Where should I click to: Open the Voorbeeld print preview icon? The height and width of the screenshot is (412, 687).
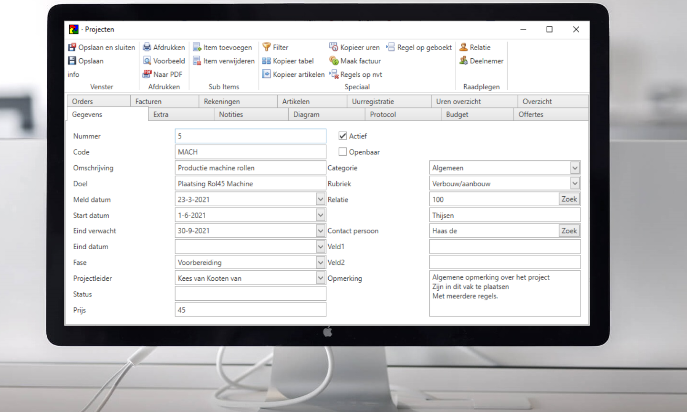[x=147, y=61]
